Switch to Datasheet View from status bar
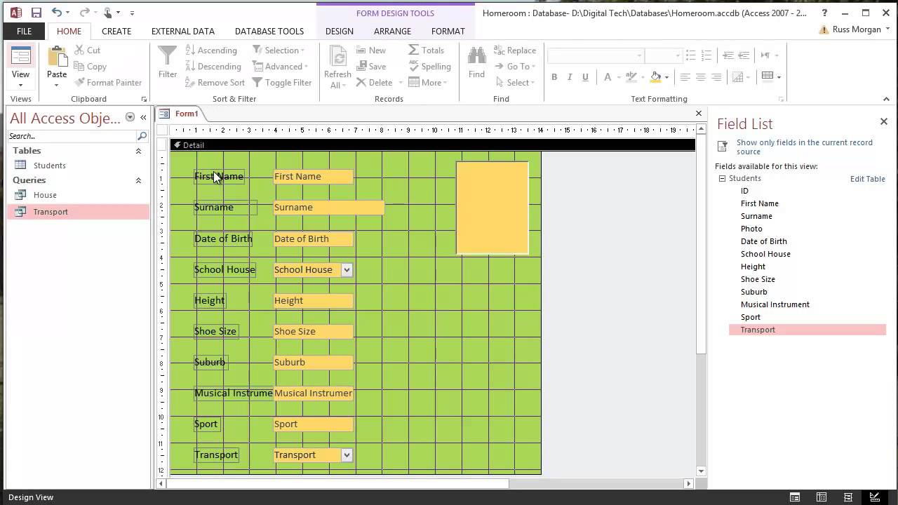 822,497
